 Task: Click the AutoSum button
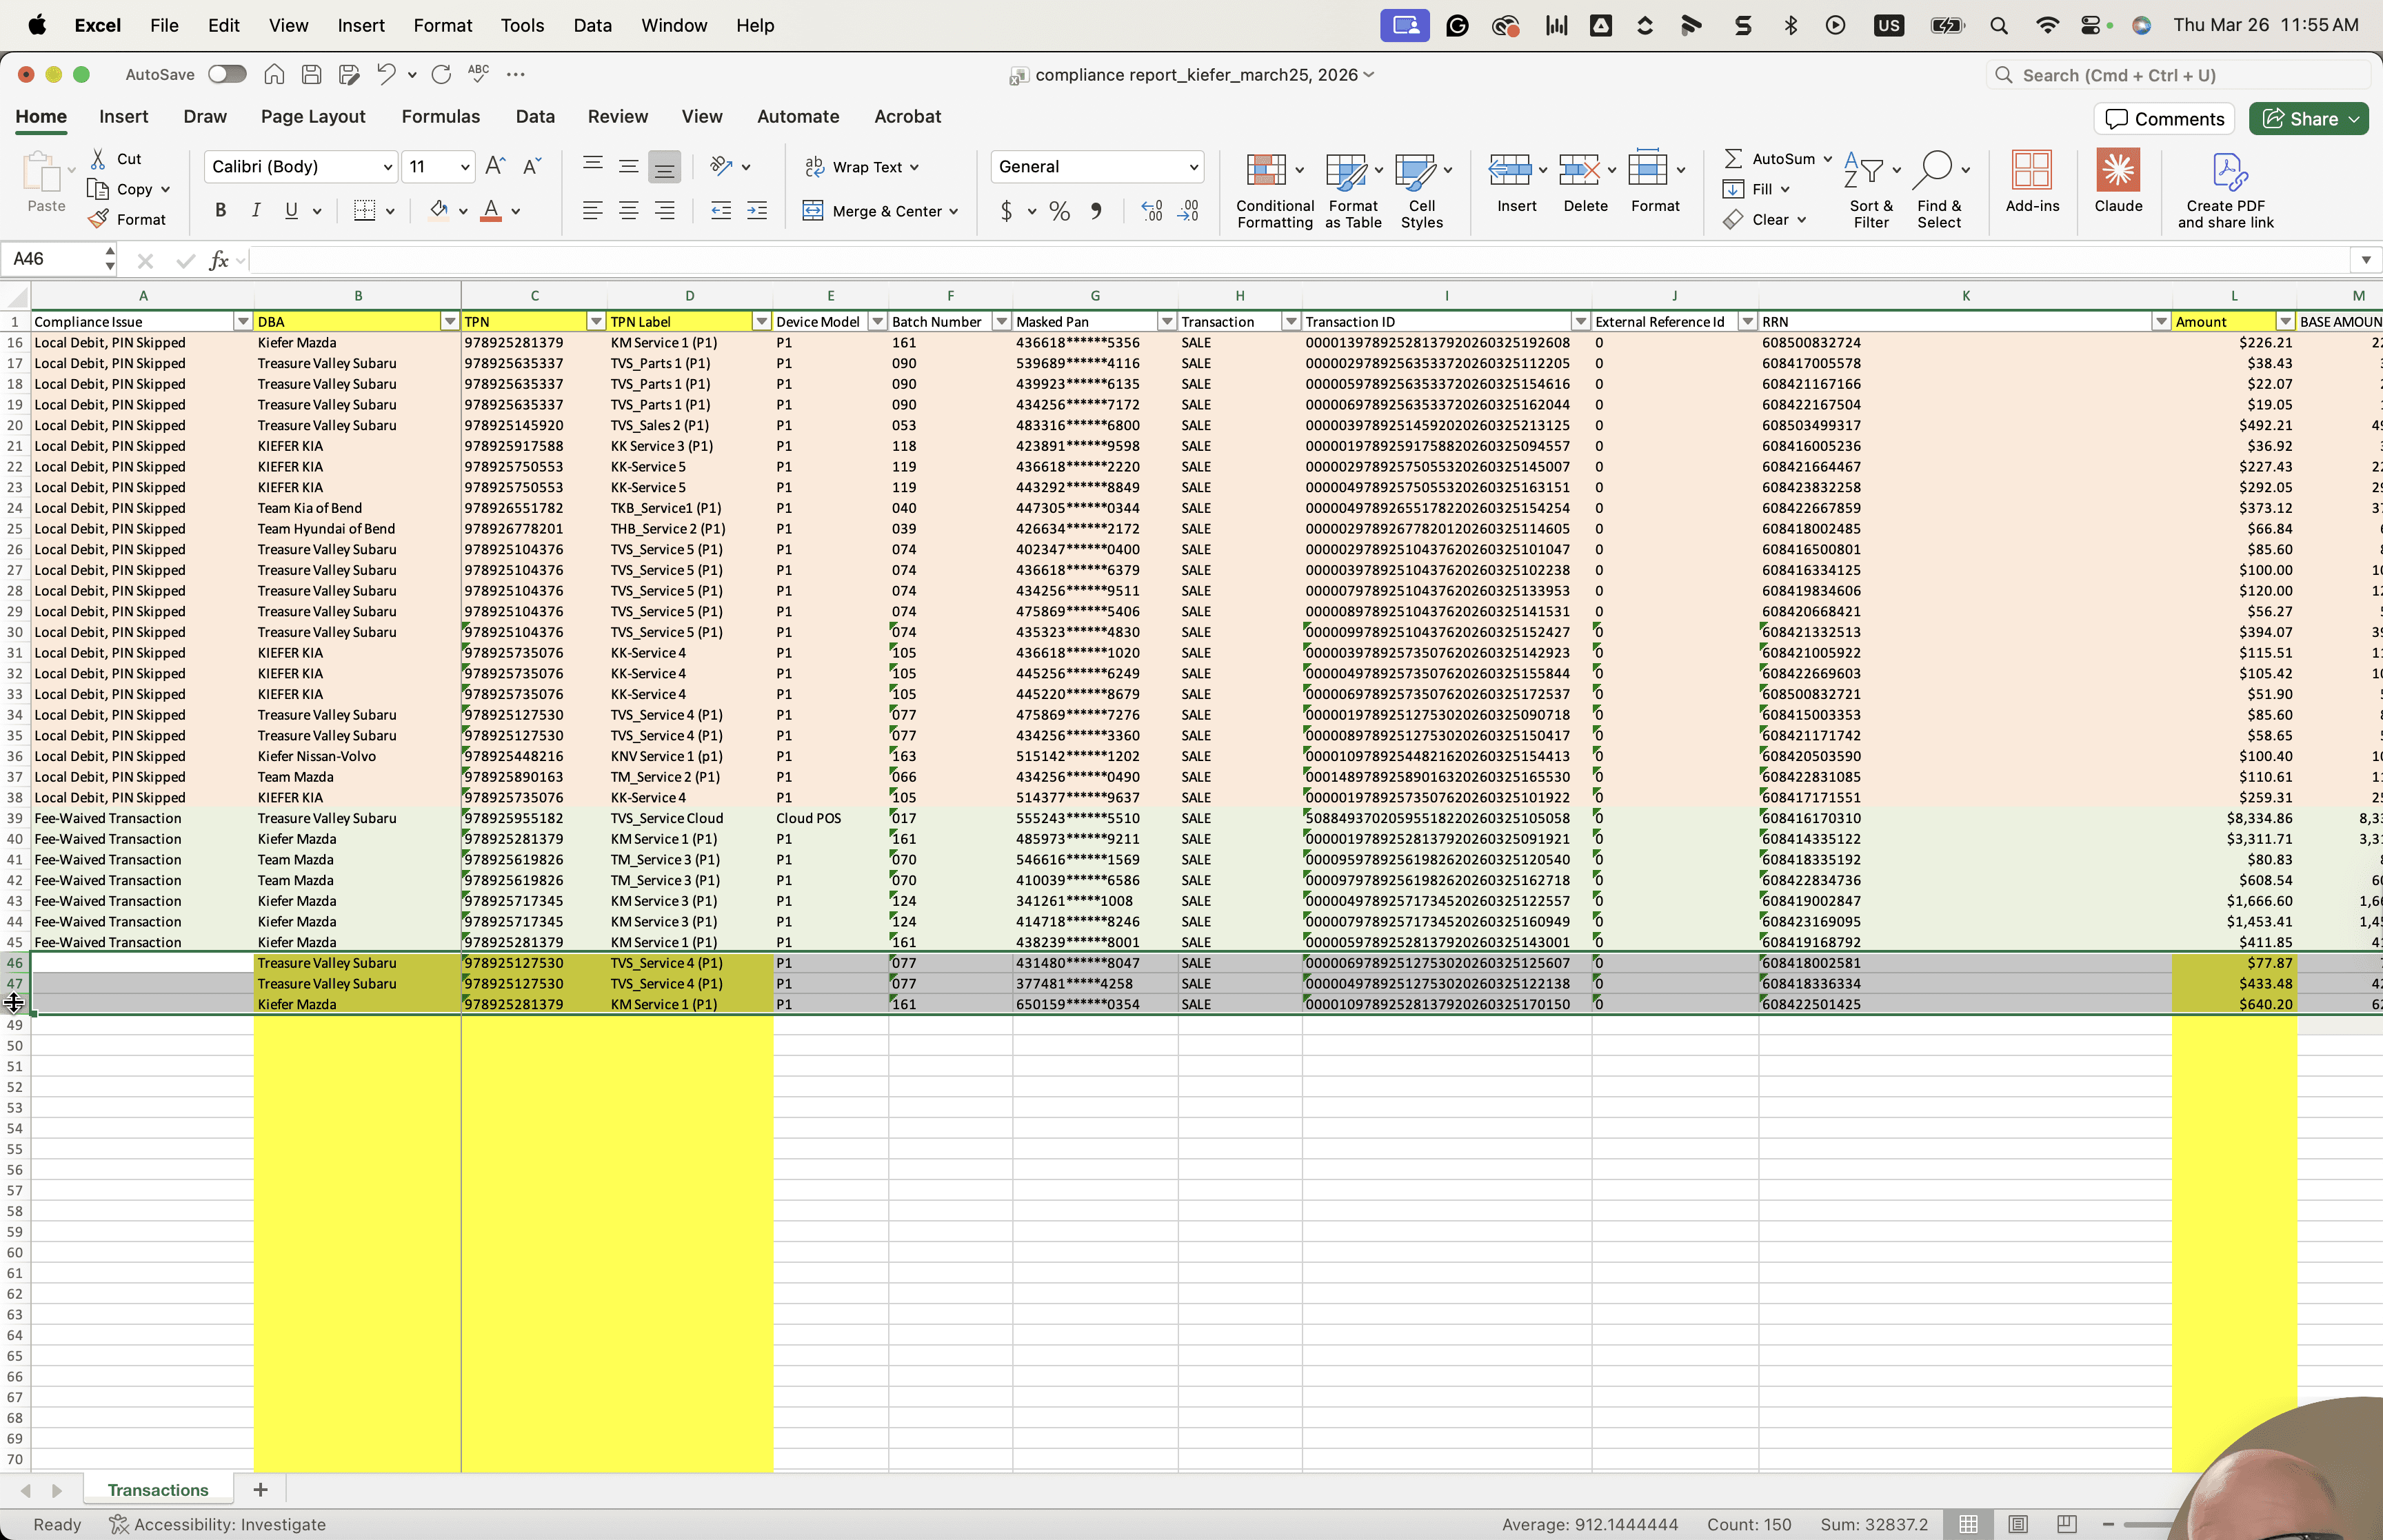coord(1770,159)
